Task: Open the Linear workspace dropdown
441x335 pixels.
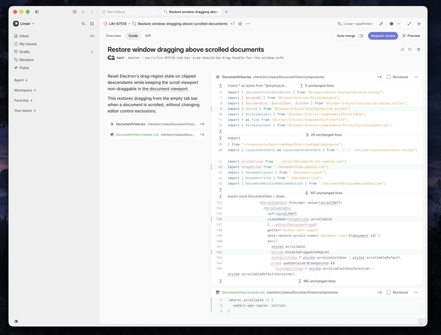Action: pyautogui.click(x=24, y=23)
